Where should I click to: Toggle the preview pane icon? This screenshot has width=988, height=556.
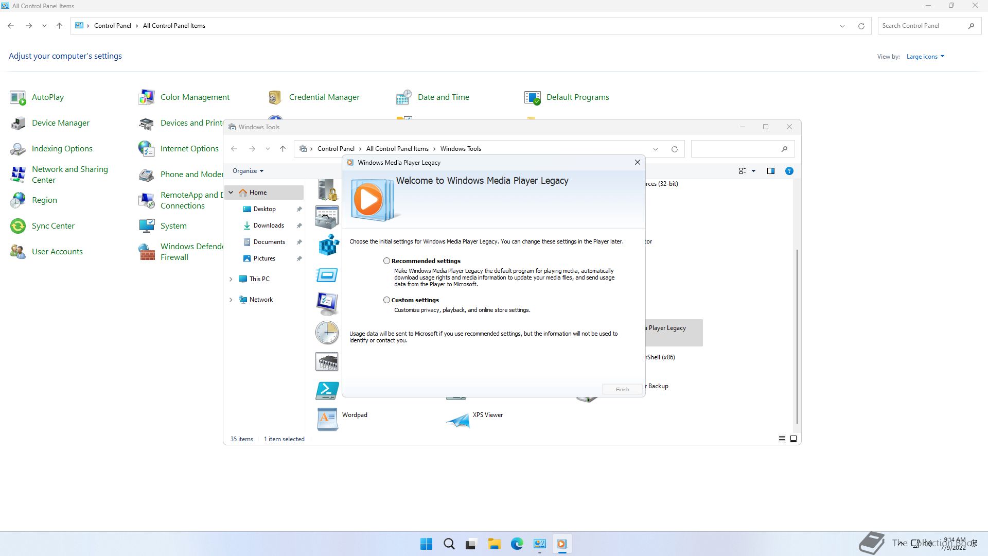[x=770, y=171]
